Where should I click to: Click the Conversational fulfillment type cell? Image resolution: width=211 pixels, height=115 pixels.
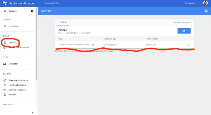point(110,45)
